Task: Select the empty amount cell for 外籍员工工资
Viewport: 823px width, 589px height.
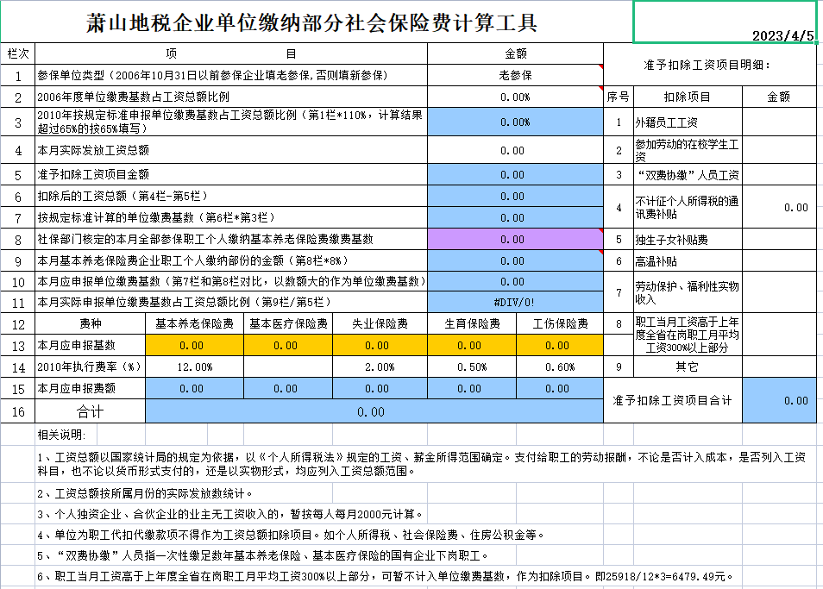Action: 779,122
